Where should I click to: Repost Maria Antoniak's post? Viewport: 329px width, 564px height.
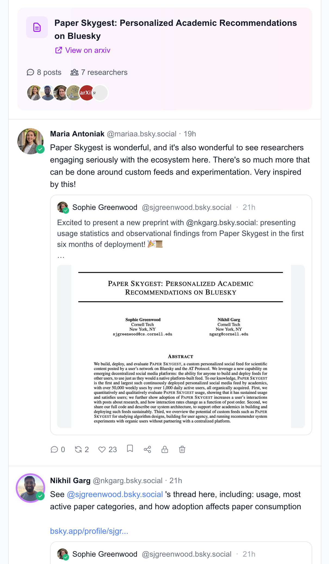pos(78,449)
